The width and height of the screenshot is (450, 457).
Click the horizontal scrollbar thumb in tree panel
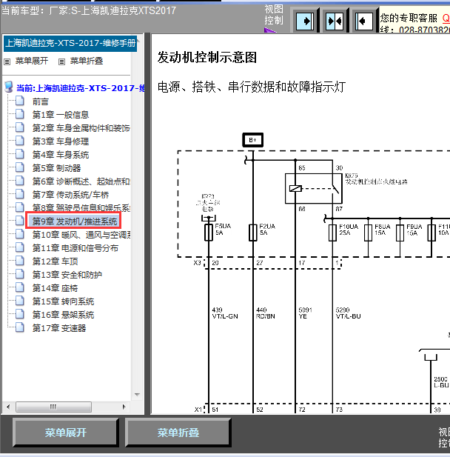(x=53, y=407)
